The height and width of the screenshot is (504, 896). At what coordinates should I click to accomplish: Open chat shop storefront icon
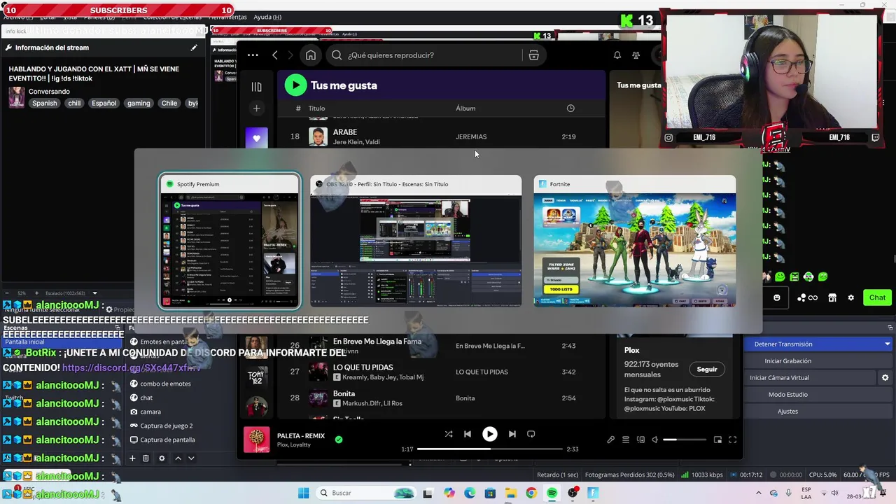[832, 297]
